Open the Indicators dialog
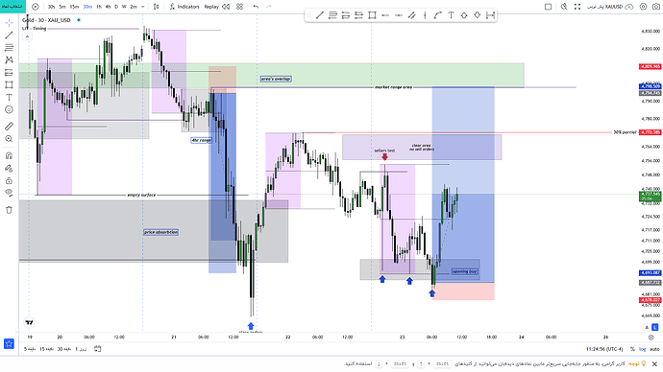This screenshot has height=372, width=663. pyautogui.click(x=184, y=7)
